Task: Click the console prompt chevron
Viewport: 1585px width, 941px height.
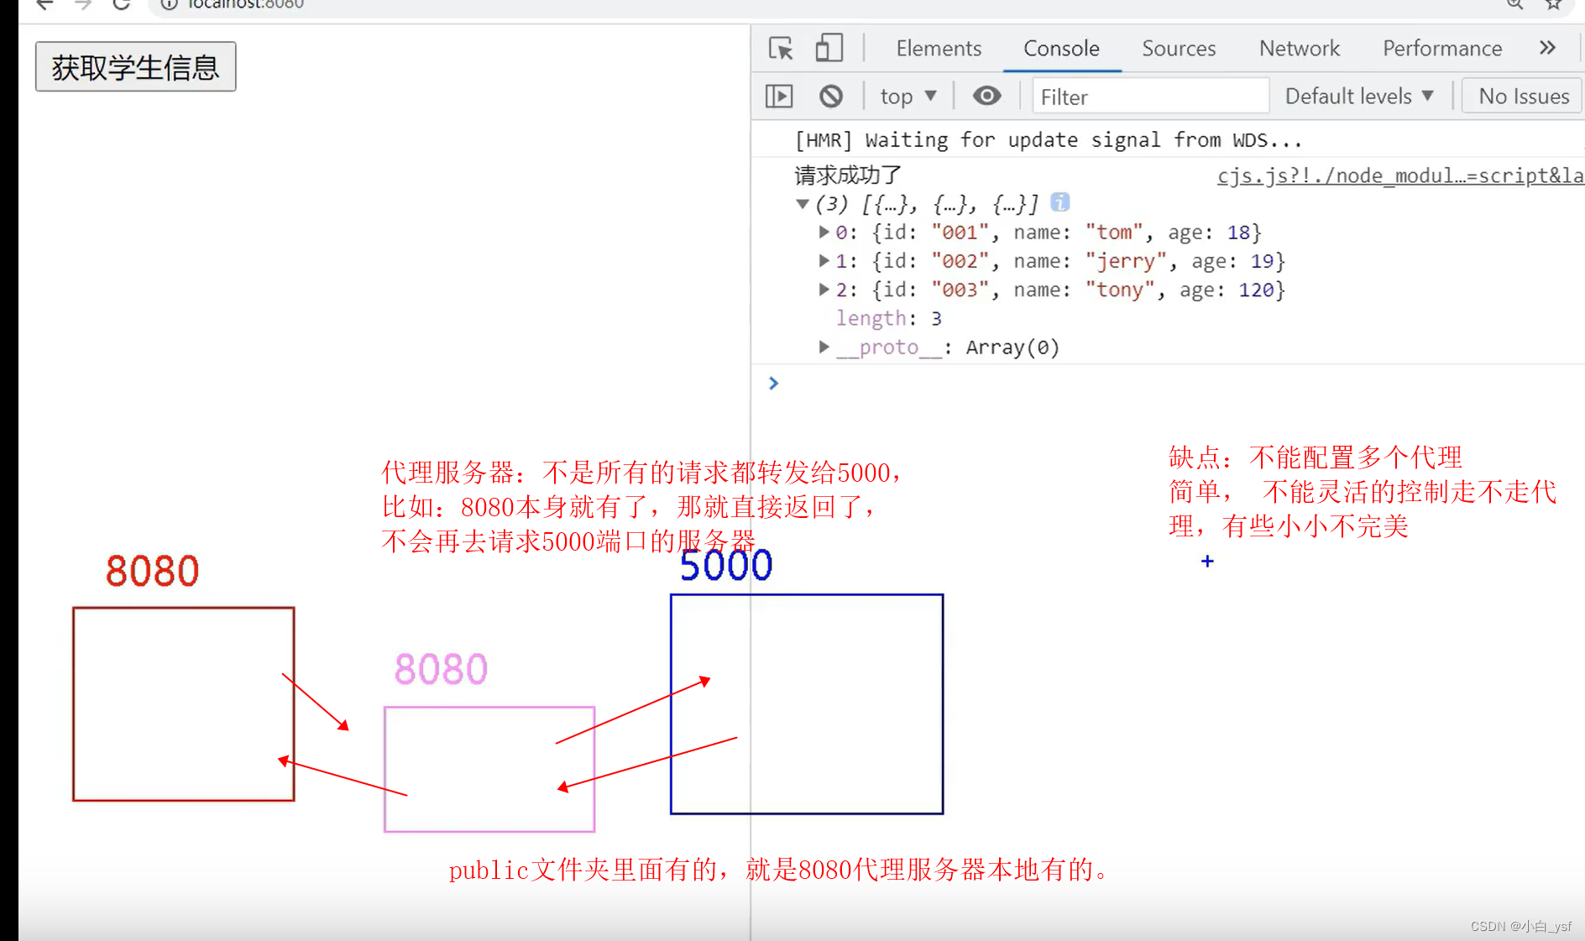Action: (x=774, y=383)
